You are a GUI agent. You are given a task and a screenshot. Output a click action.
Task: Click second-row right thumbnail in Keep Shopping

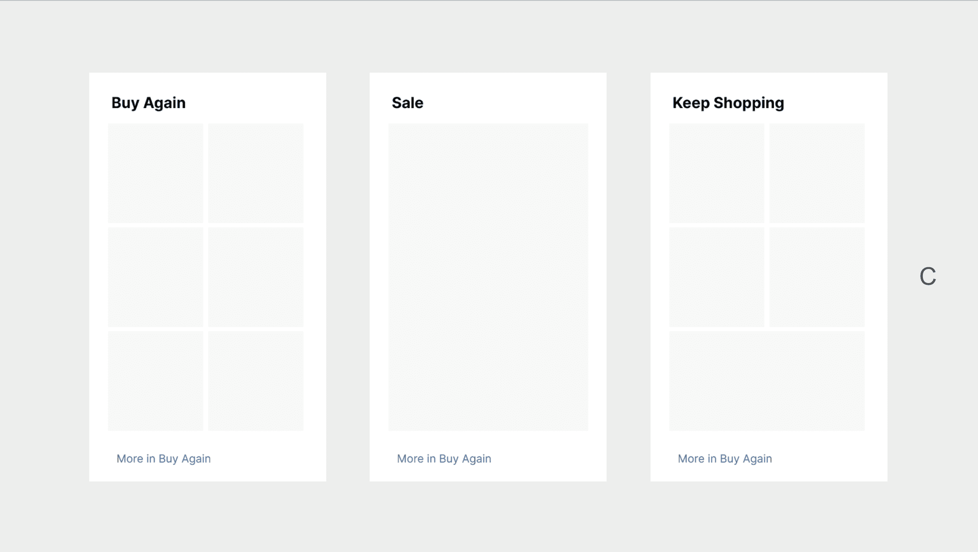(x=817, y=277)
